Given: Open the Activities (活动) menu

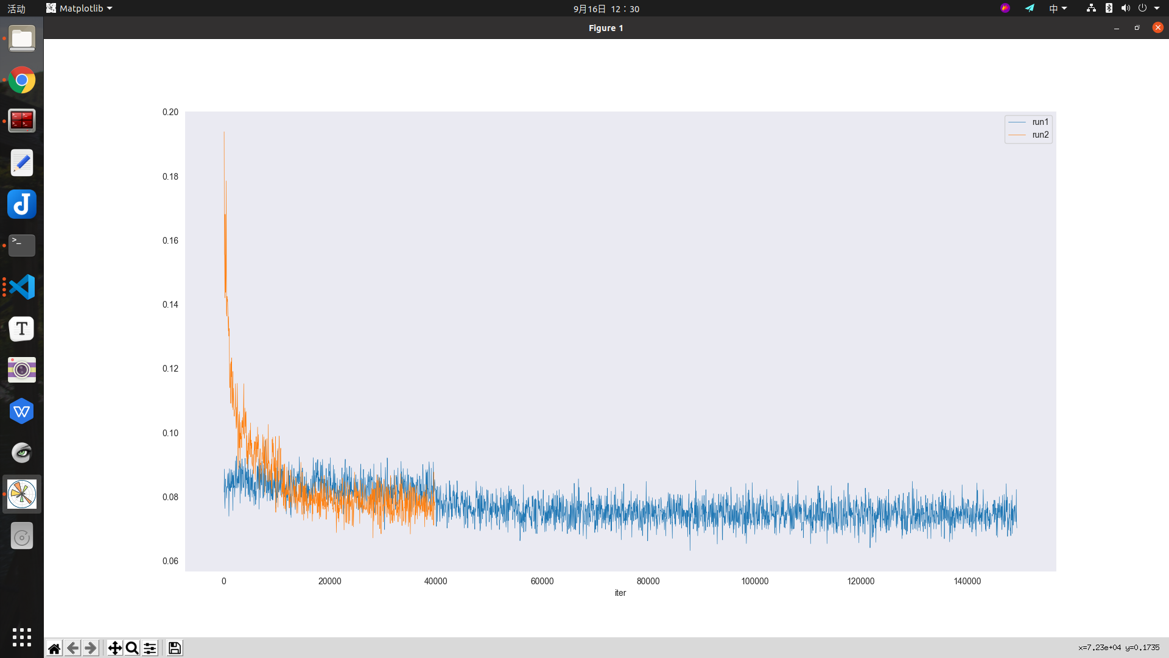Looking at the screenshot, I should click(x=16, y=8).
